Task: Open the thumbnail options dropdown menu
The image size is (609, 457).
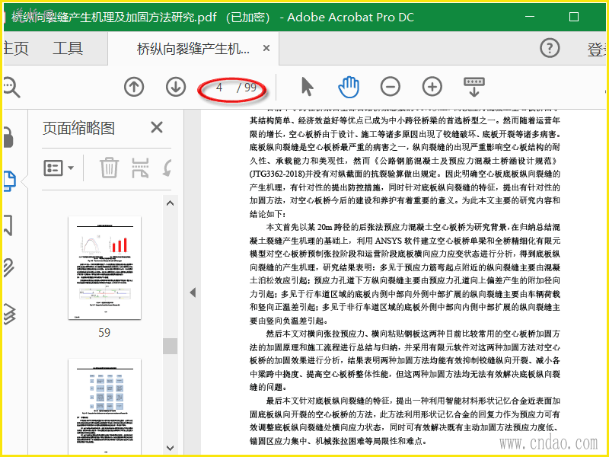Action: pyautogui.click(x=59, y=168)
